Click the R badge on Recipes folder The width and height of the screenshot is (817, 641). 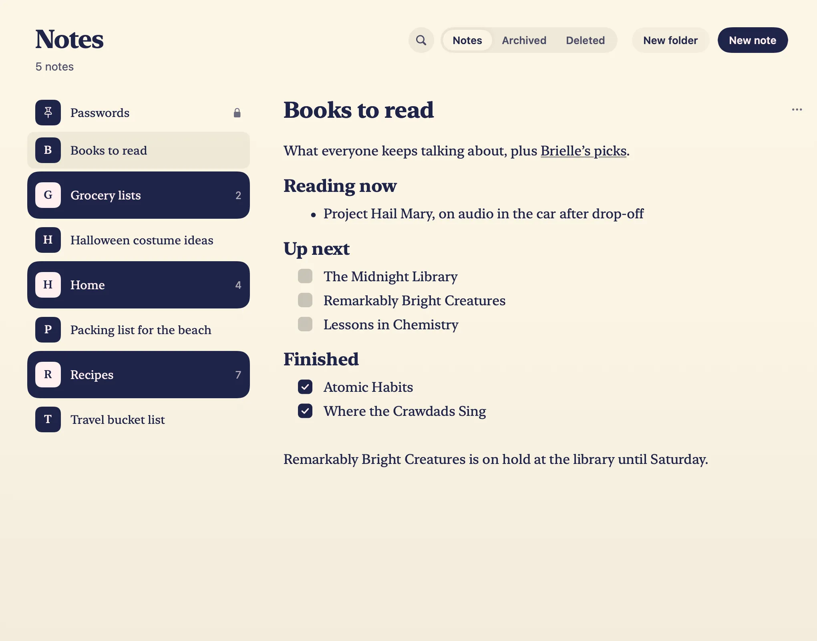coord(48,375)
